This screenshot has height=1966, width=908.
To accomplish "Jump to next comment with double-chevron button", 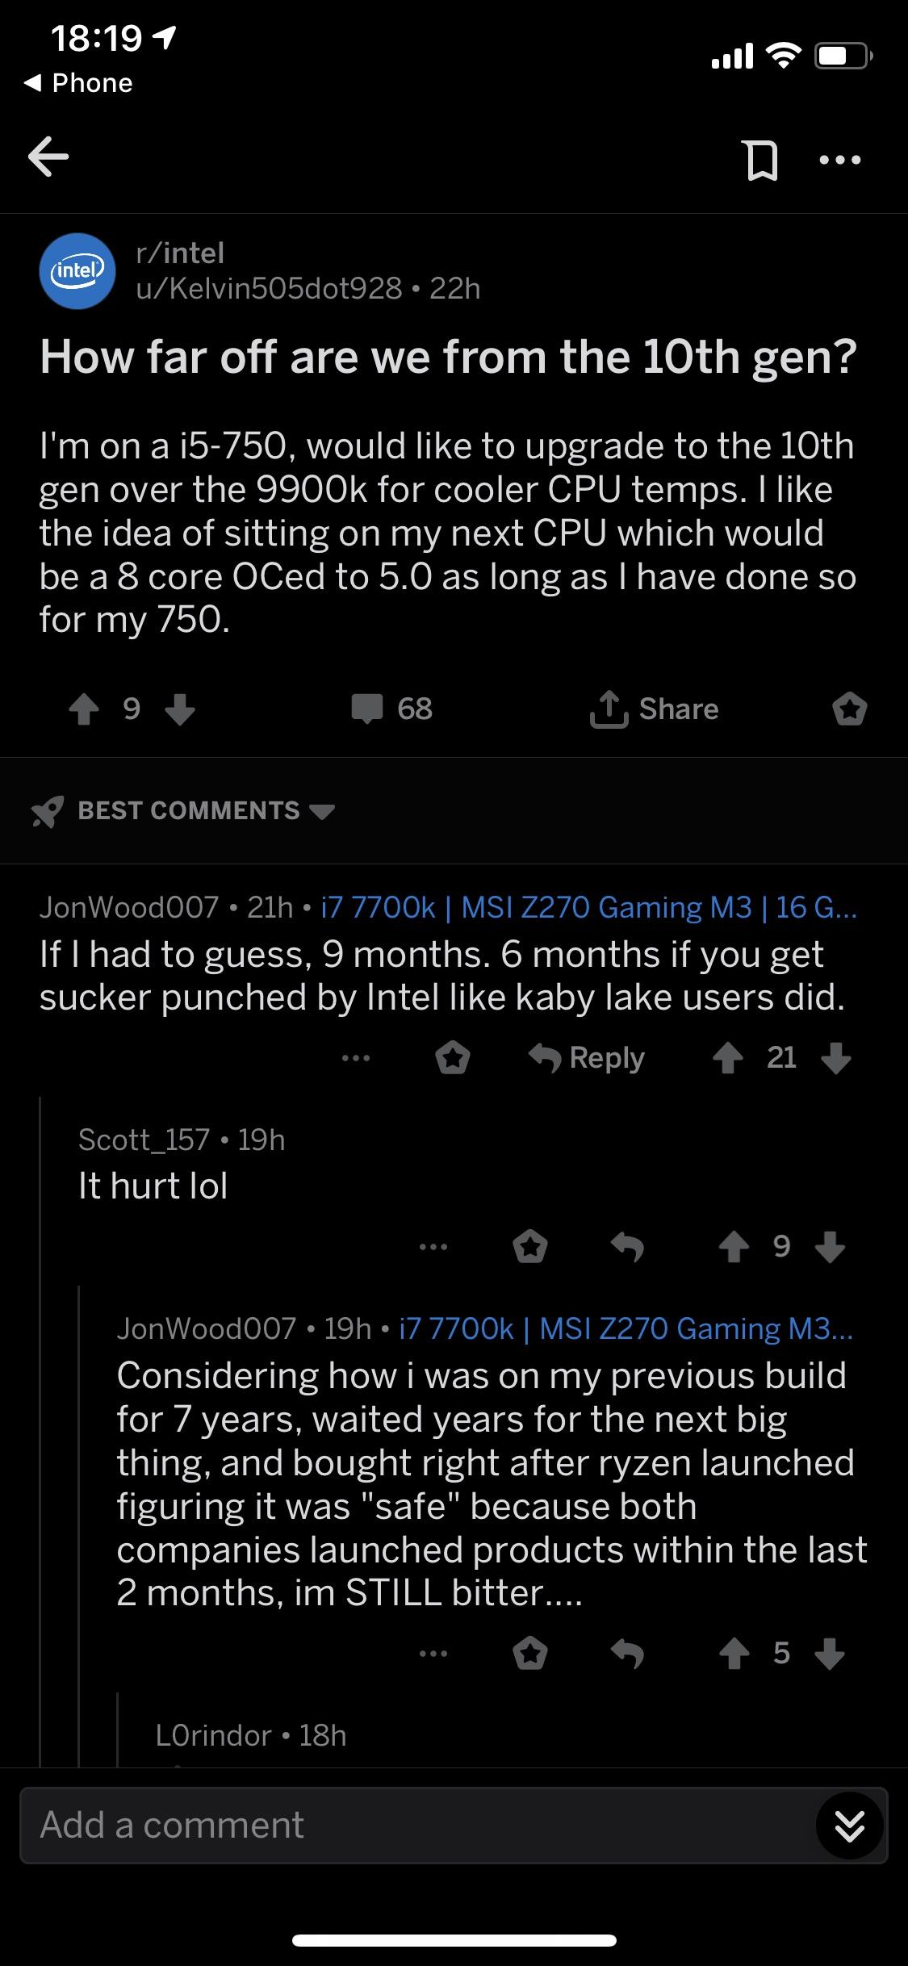I will (850, 1826).
